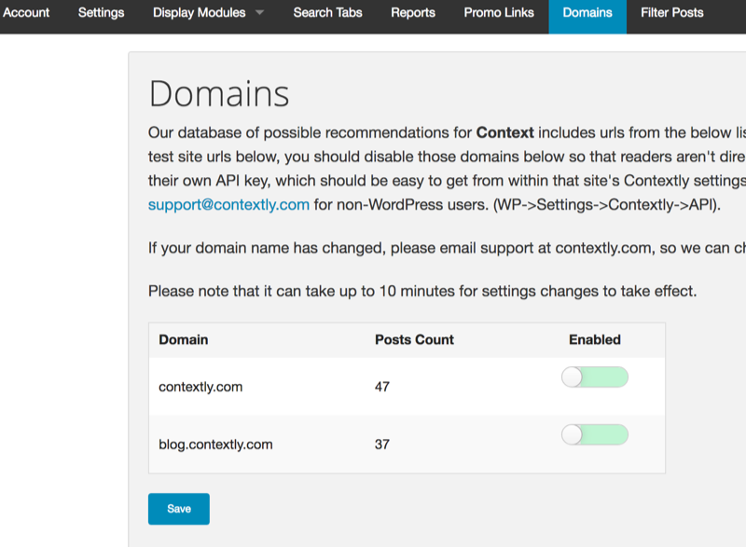Switch to the Search Tabs page
Image resolution: width=746 pixels, height=547 pixels.
tap(328, 13)
